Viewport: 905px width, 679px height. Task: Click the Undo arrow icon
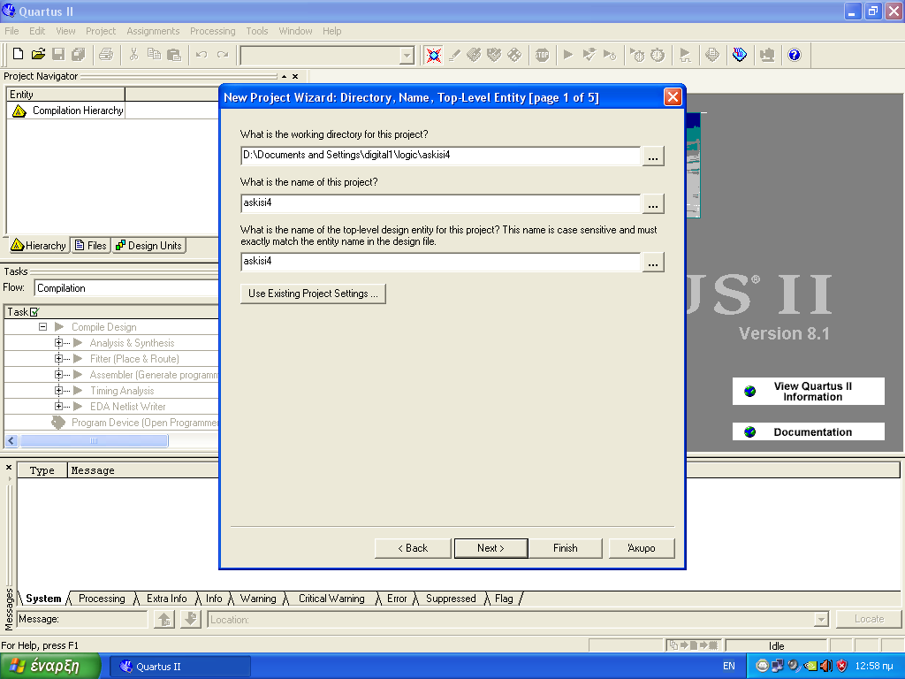pyautogui.click(x=202, y=54)
